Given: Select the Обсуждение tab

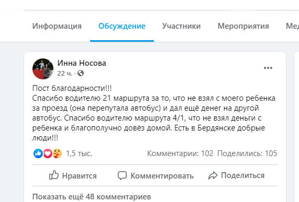Looking at the screenshot, I should (122, 26).
